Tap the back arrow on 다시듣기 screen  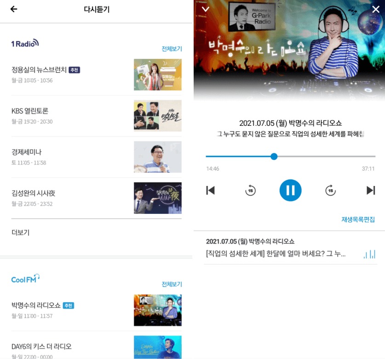pyautogui.click(x=14, y=9)
